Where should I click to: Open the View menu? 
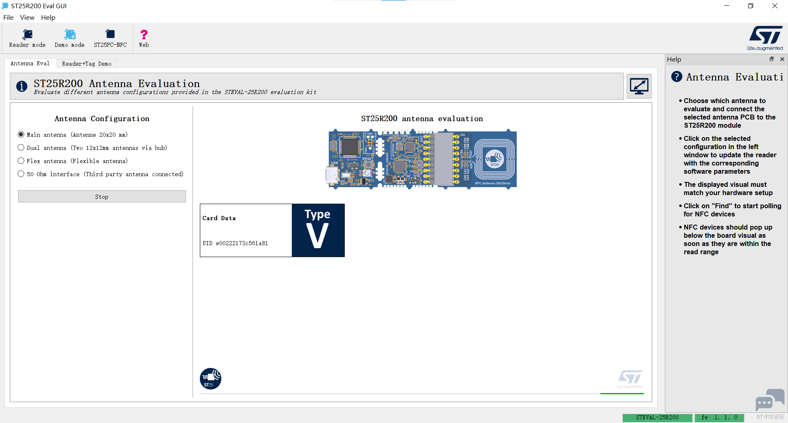27,17
